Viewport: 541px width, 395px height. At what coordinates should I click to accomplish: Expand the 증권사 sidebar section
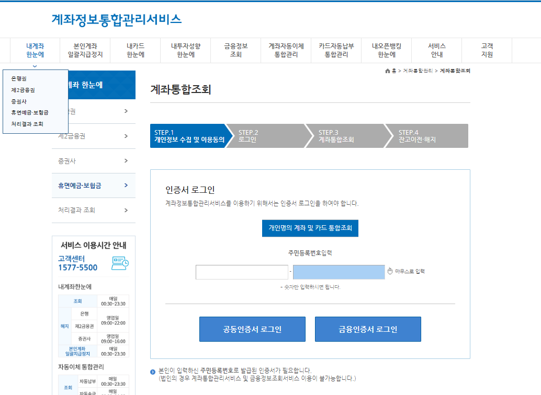pos(94,161)
